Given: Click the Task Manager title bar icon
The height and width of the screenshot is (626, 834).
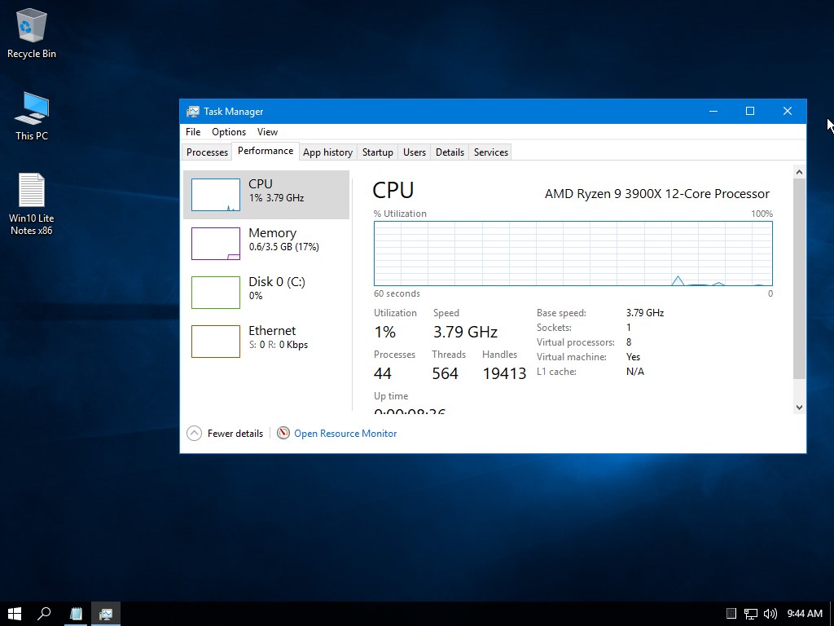Looking at the screenshot, I should tap(192, 111).
